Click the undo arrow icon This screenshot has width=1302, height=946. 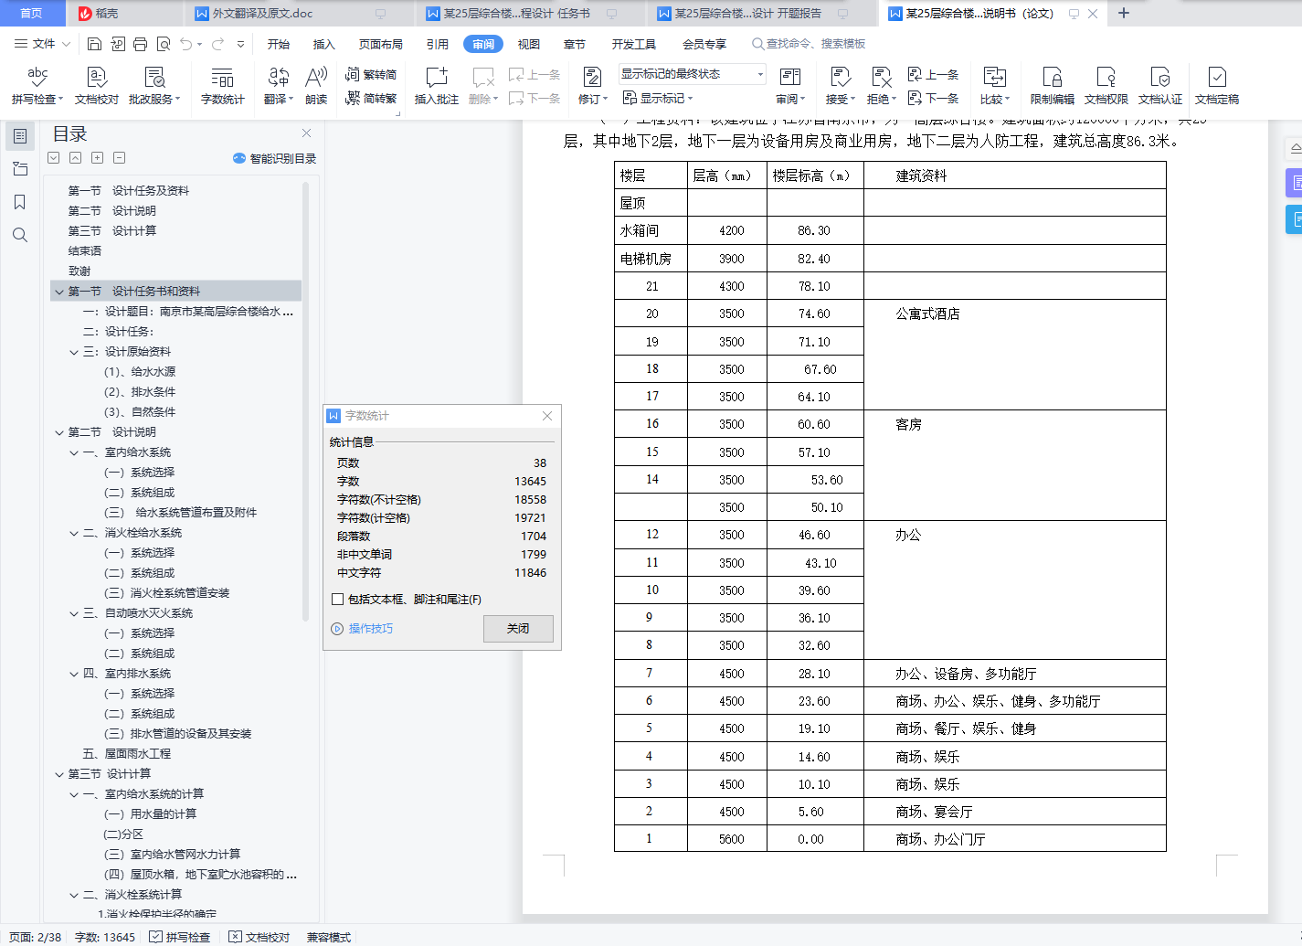tap(186, 44)
